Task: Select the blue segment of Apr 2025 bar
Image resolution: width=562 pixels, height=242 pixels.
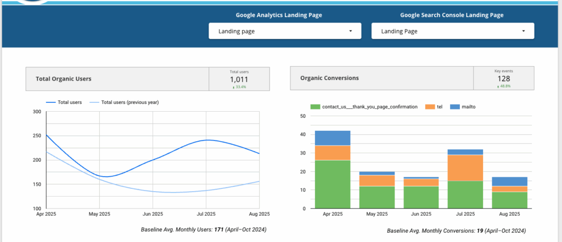Action: tap(333, 138)
